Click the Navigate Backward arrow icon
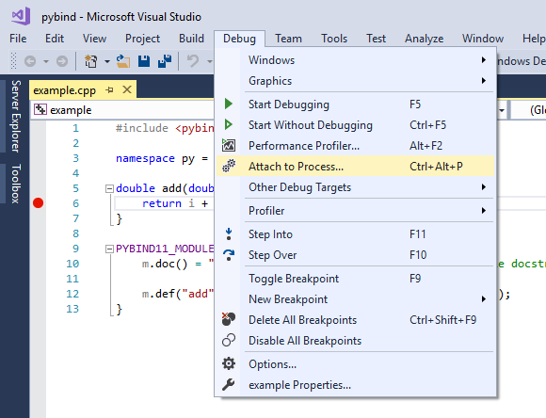The height and width of the screenshot is (418, 546). pyautogui.click(x=30, y=61)
